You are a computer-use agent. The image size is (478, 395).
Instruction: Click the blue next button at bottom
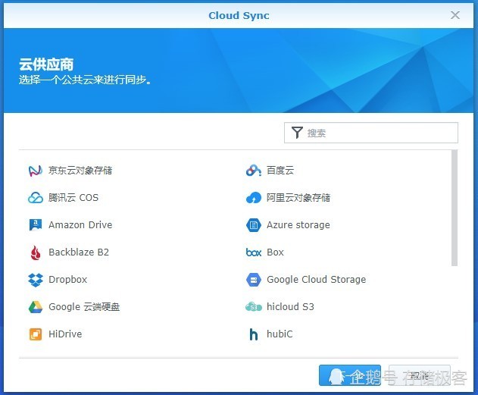click(350, 375)
